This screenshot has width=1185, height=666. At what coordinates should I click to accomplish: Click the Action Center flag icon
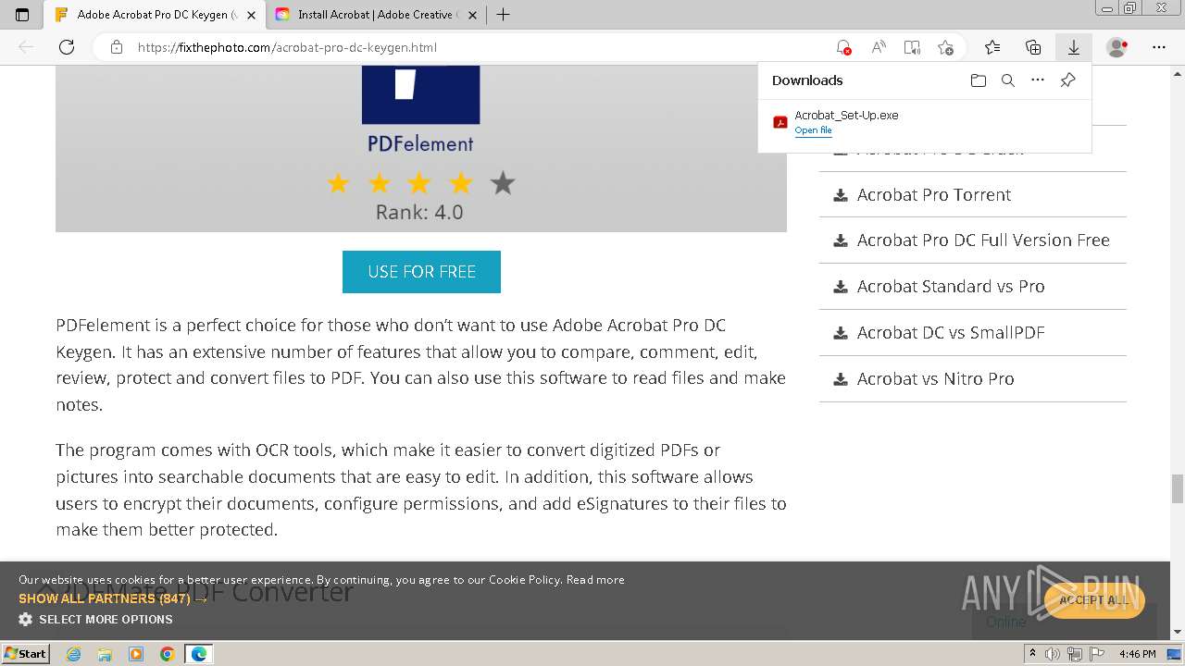[1095, 654]
